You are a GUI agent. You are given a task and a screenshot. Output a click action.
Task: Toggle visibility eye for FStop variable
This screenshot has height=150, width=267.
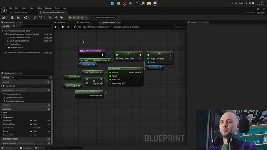[49, 132]
